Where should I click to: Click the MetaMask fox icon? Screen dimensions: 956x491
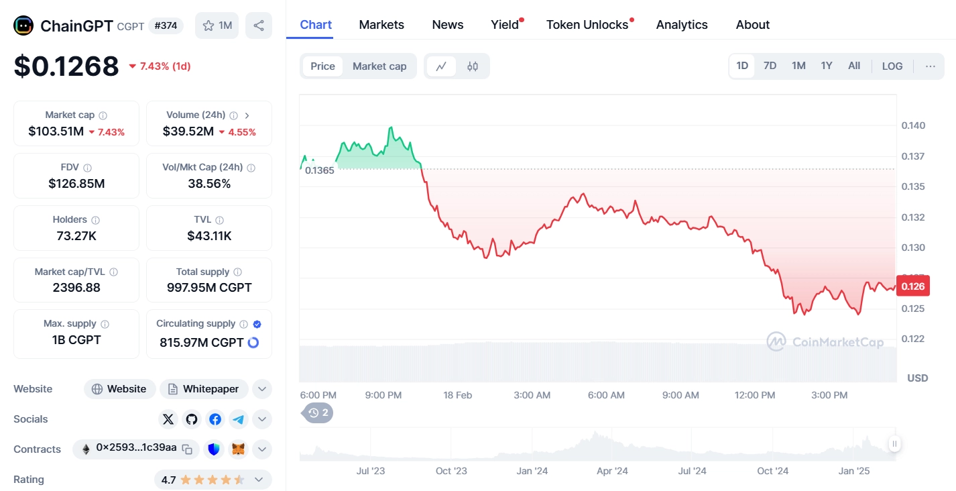pyautogui.click(x=239, y=449)
